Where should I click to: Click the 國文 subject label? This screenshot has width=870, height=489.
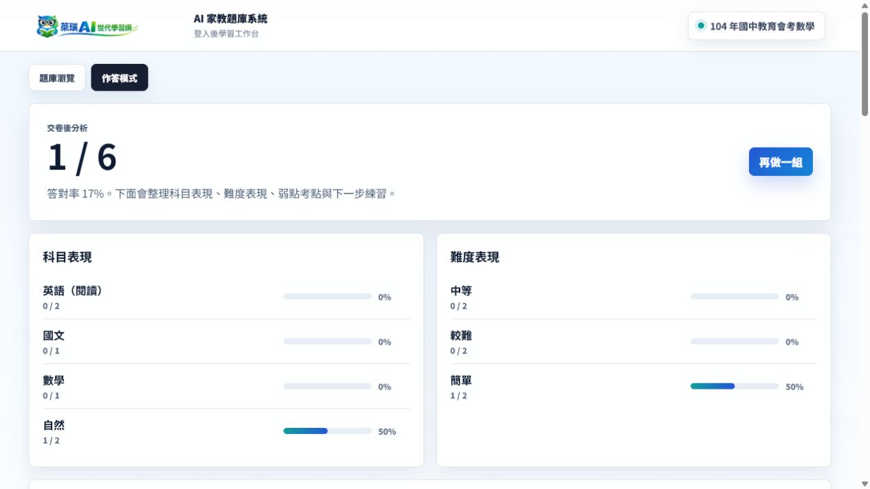click(54, 335)
